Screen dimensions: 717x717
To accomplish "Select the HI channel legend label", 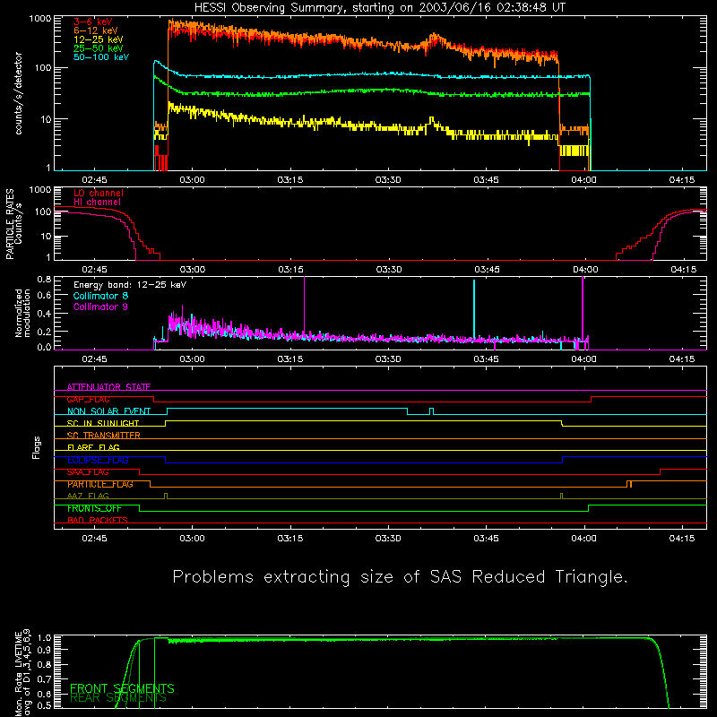I will pos(97,202).
